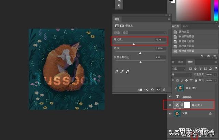Hide the Tussock text layer
The image size is (219, 140).
(170, 97)
